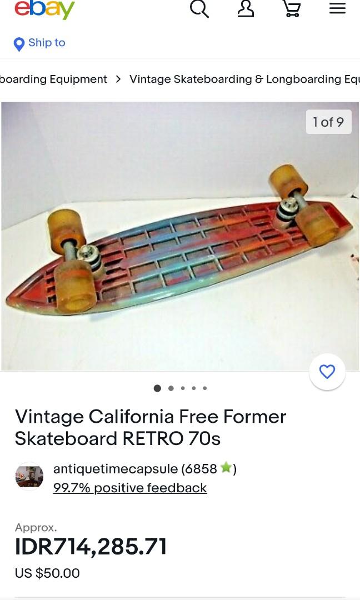Visit antiquetimecapsule seller profile name

[116, 469]
